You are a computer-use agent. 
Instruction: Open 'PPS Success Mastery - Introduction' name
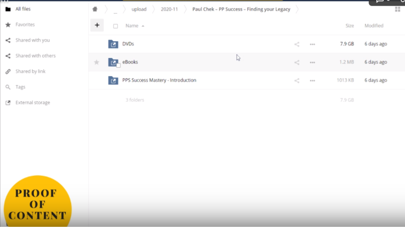[x=159, y=80]
